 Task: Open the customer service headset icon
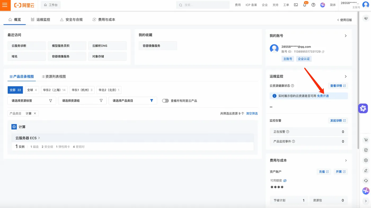366,180
